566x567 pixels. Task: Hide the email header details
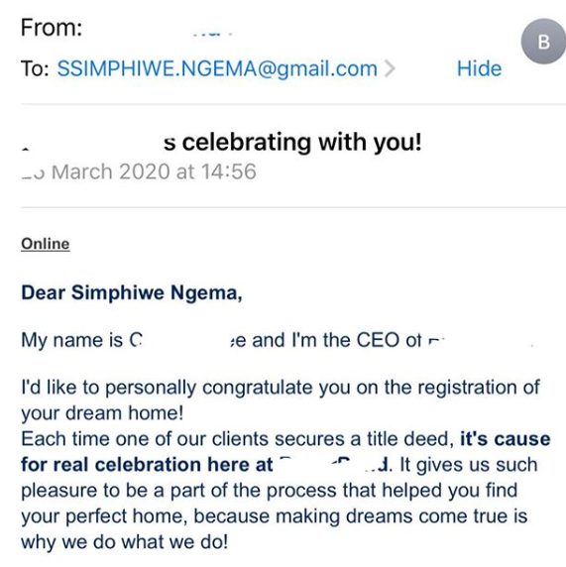479,68
